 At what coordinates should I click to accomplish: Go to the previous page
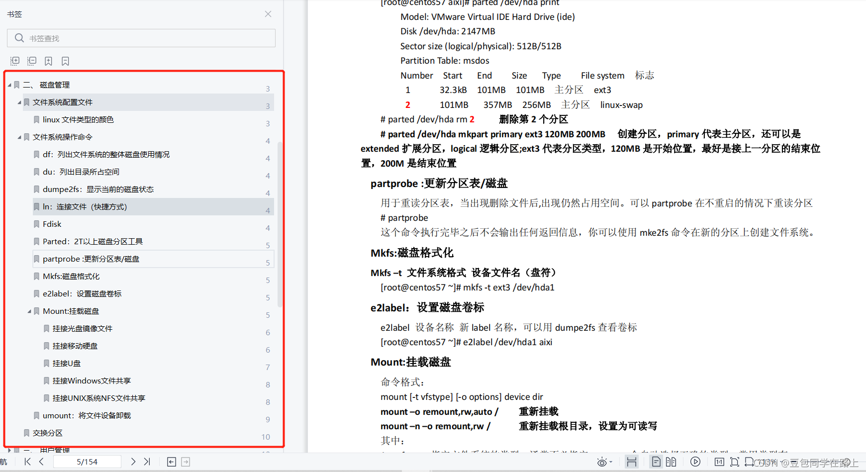click(x=41, y=462)
